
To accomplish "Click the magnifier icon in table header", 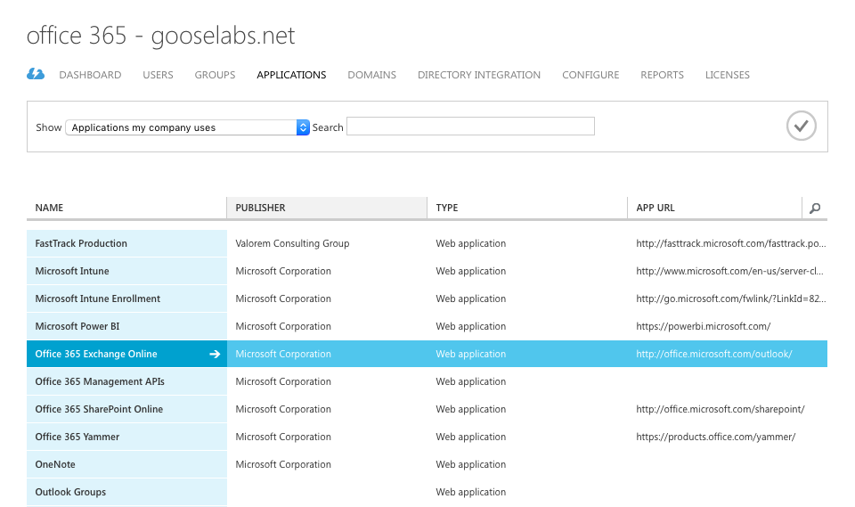I will point(815,208).
